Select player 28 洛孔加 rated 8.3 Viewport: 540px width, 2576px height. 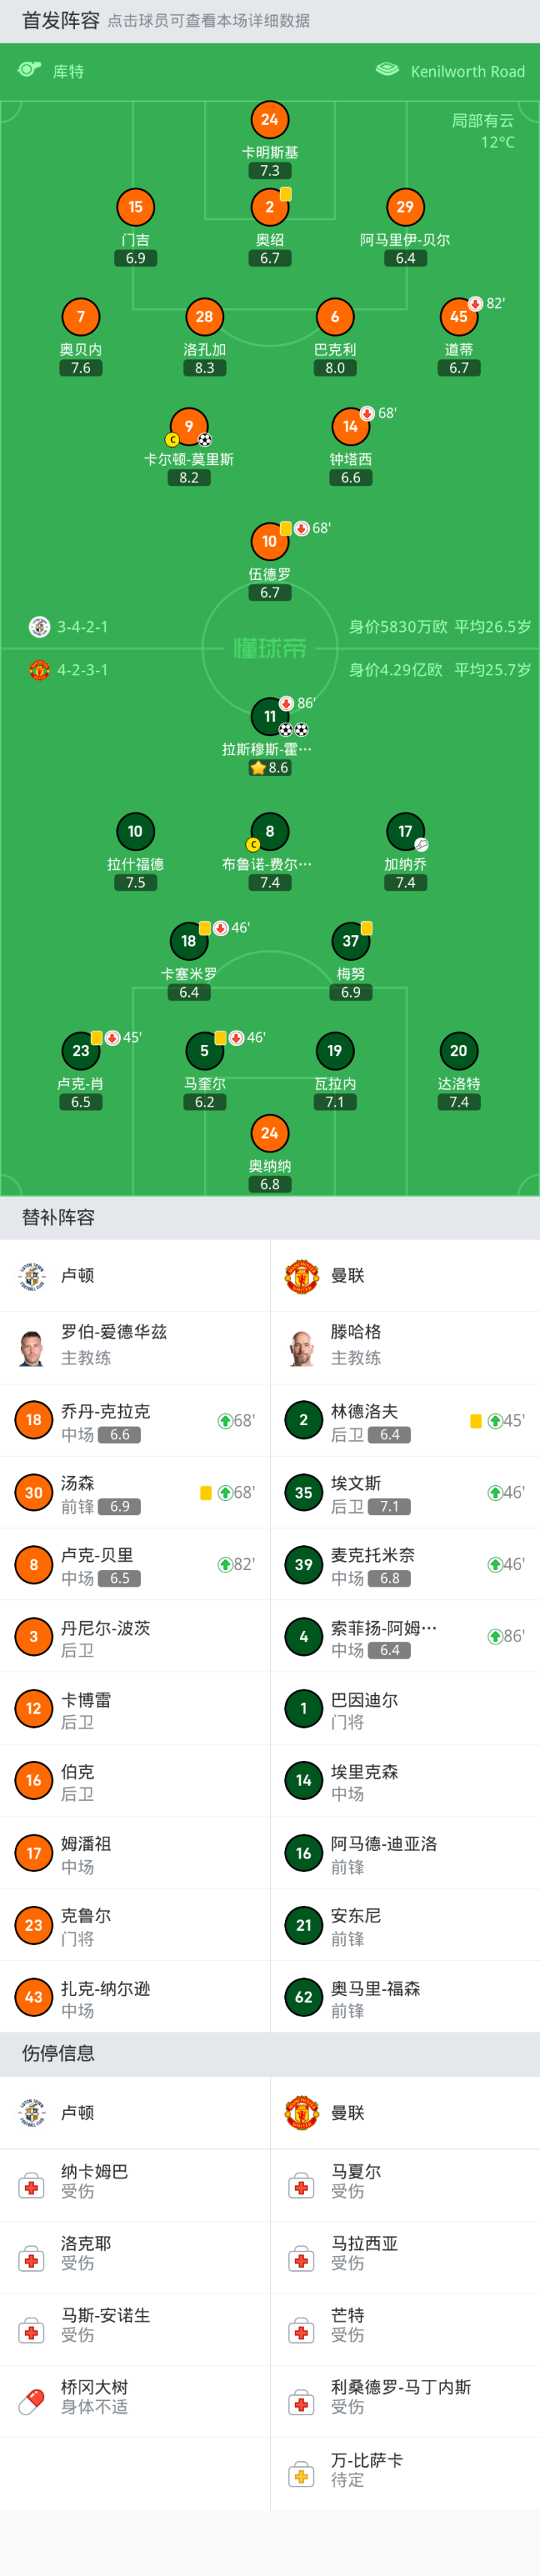tap(205, 317)
